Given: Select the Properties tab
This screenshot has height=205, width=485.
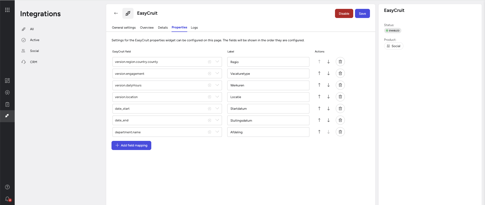Looking at the screenshot, I should pyautogui.click(x=179, y=27).
